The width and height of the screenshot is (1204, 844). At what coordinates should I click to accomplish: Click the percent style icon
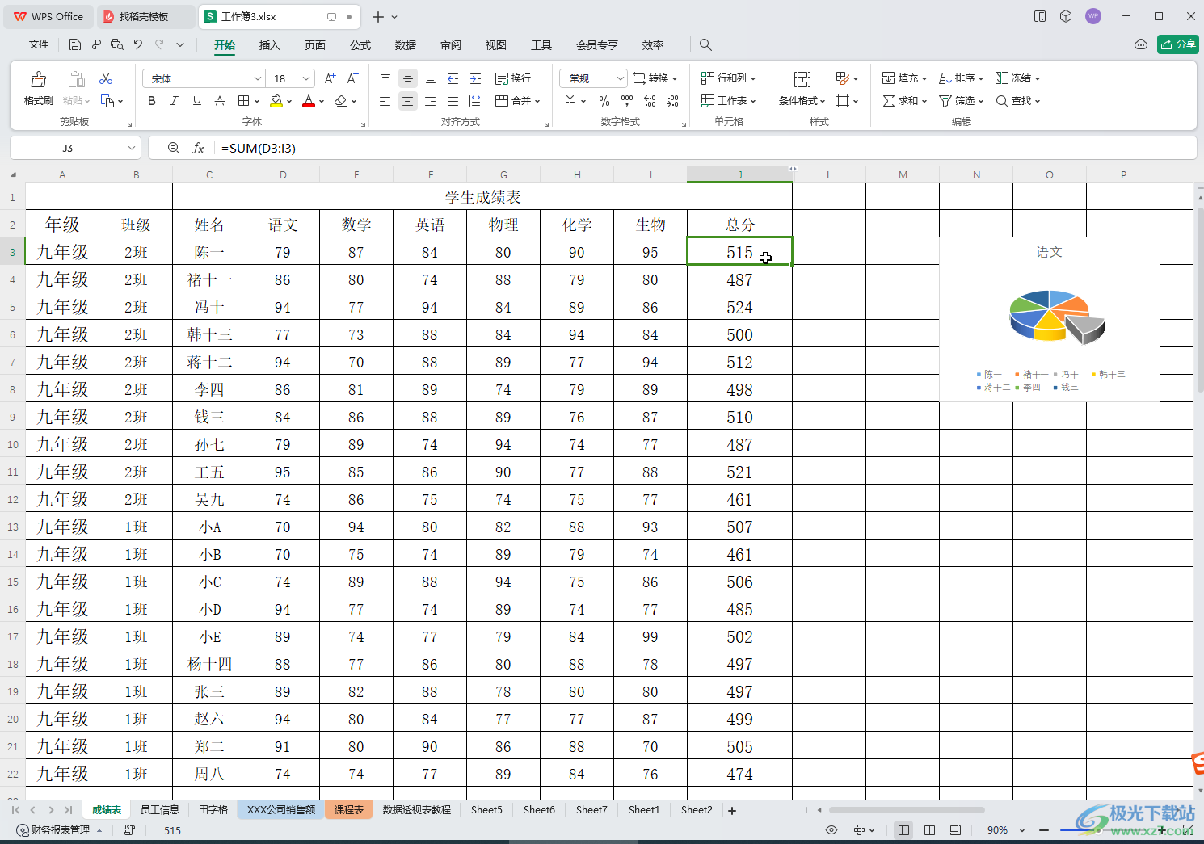coord(604,101)
